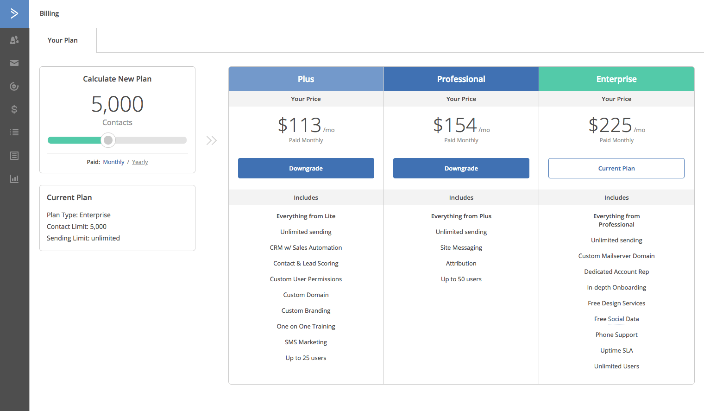The width and height of the screenshot is (704, 411).
Task: Switch billing to Yearly
Action: [140, 162]
